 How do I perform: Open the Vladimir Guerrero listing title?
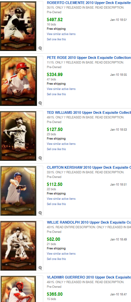89,277
